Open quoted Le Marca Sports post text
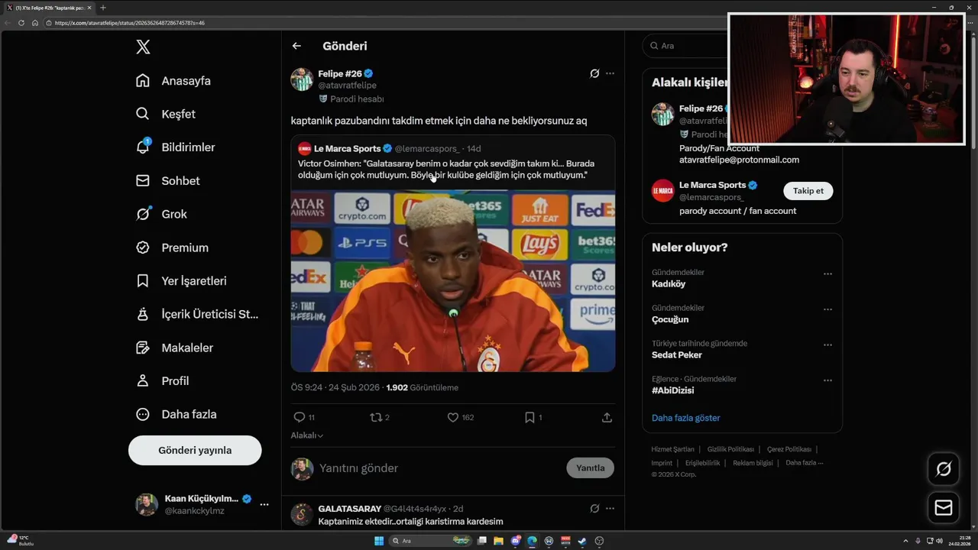Image resolution: width=978 pixels, height=550 pixels. [x=446, y=170]
